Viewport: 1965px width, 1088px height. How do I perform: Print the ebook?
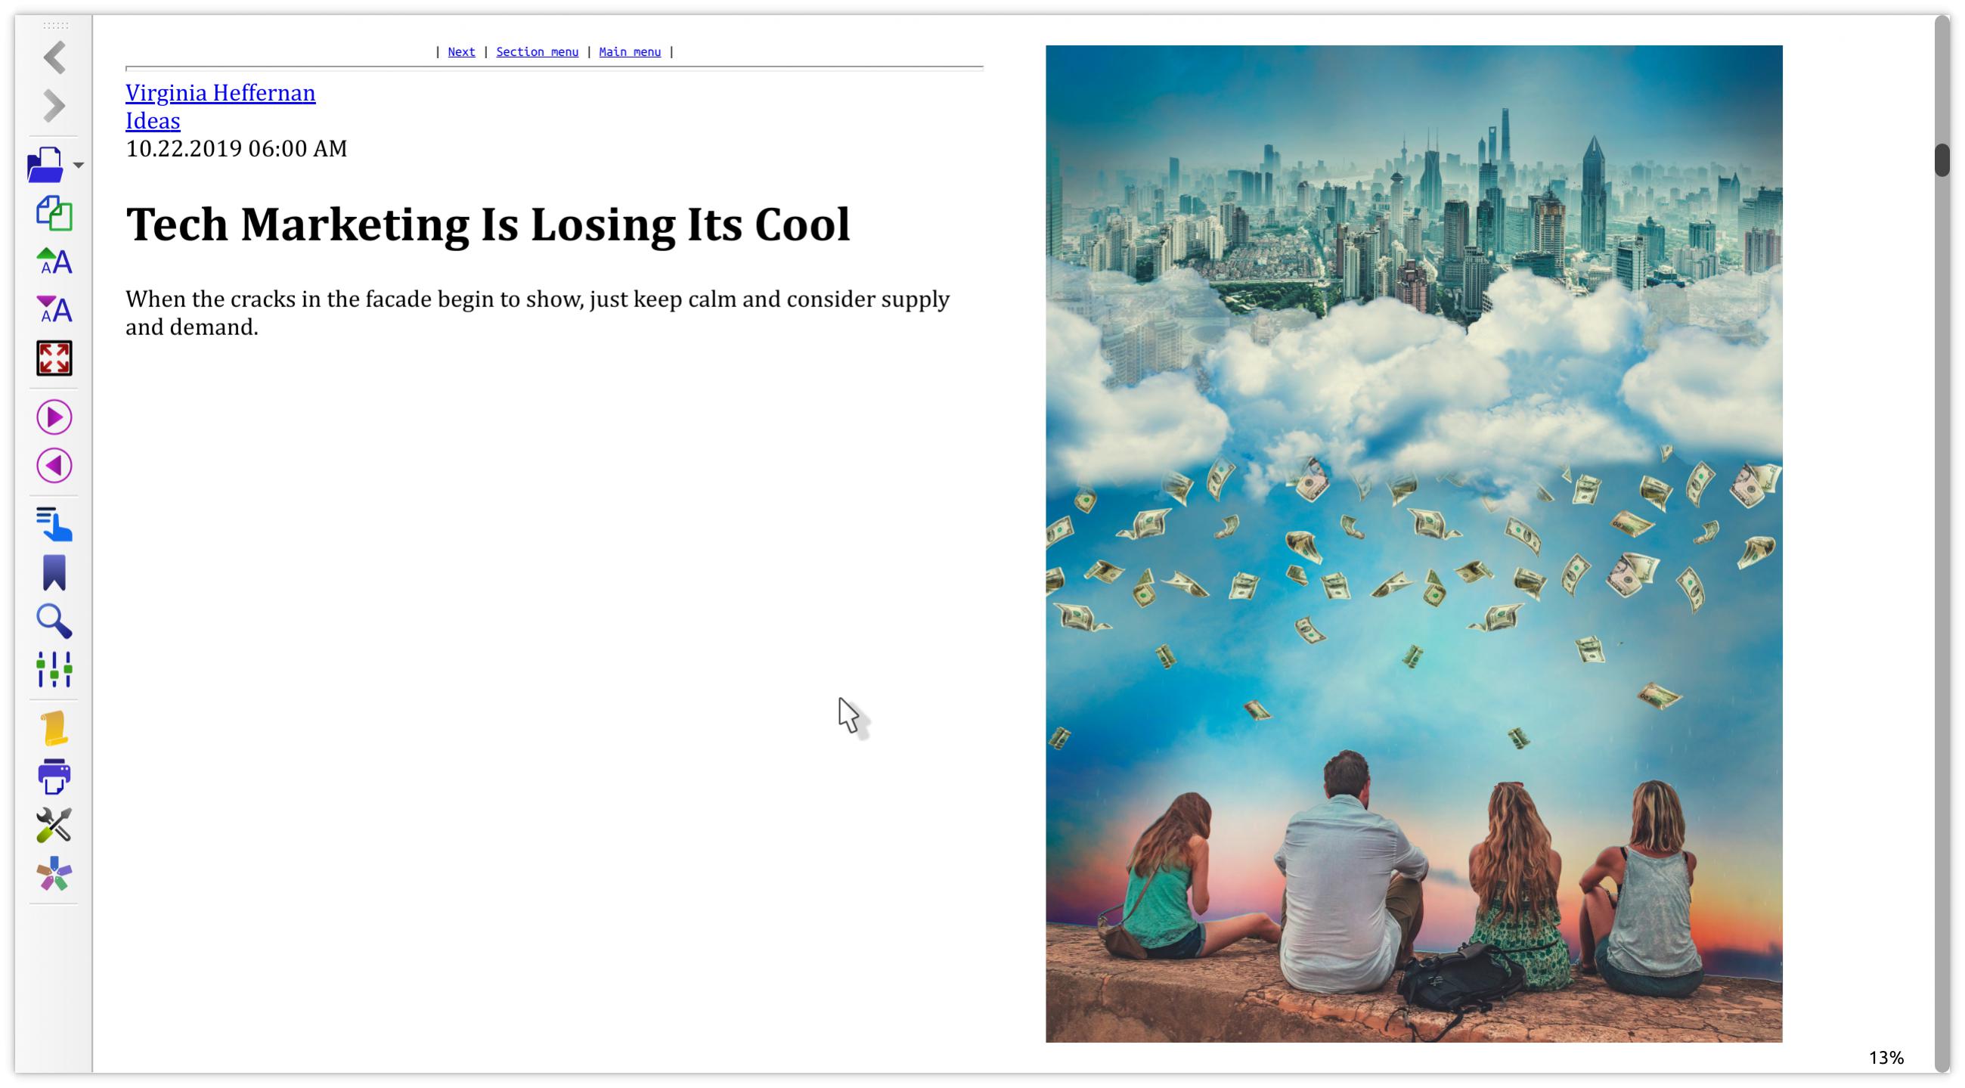point(54,776)
